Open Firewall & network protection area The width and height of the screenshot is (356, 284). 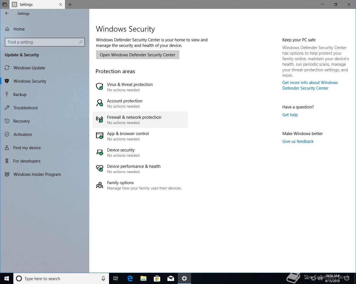[140, 120]
